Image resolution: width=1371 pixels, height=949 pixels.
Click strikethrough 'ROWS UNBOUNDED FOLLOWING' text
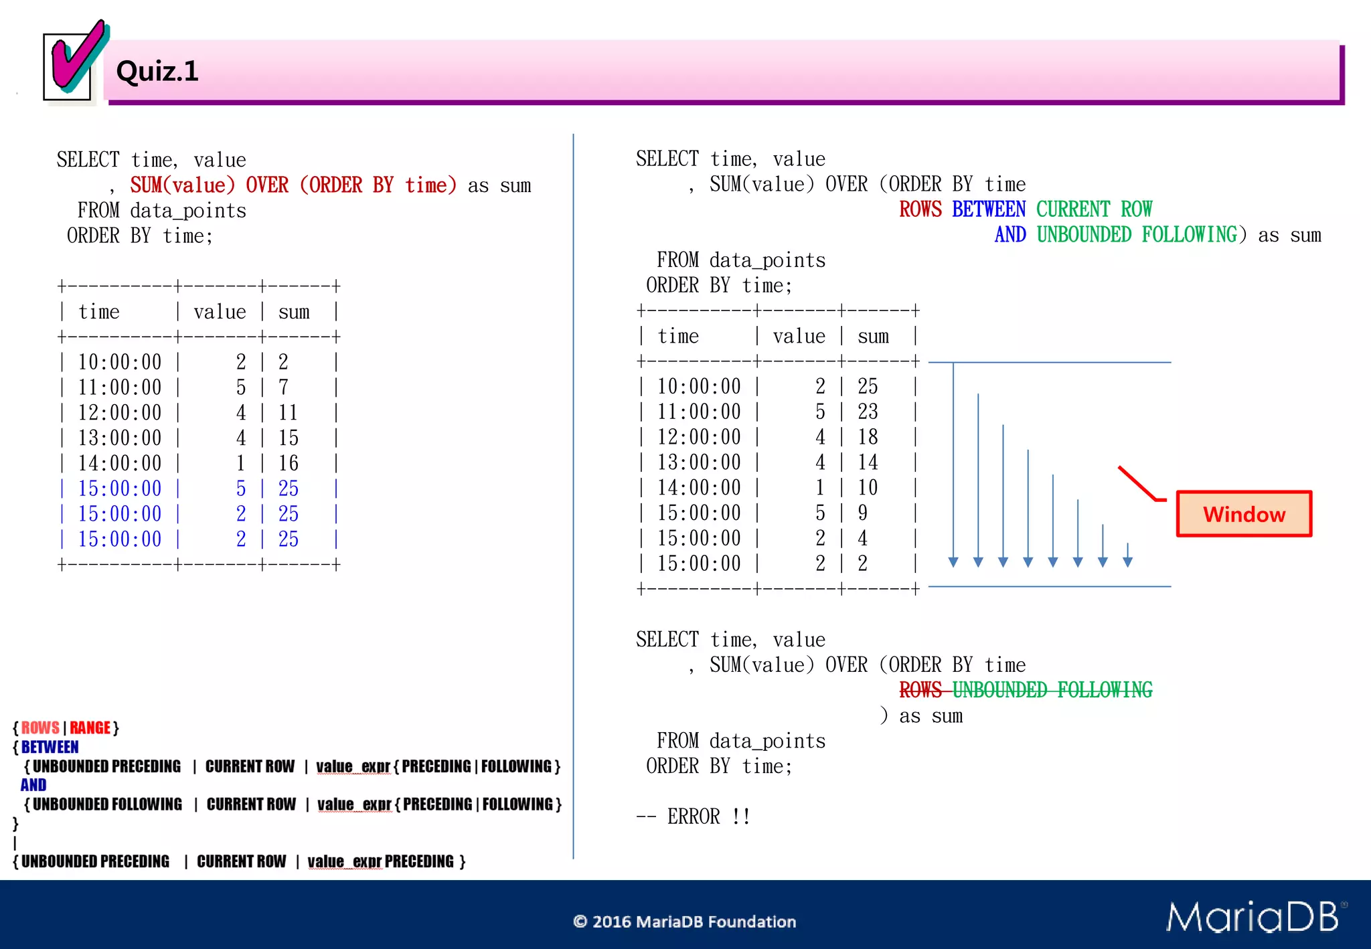(1026, 690)
